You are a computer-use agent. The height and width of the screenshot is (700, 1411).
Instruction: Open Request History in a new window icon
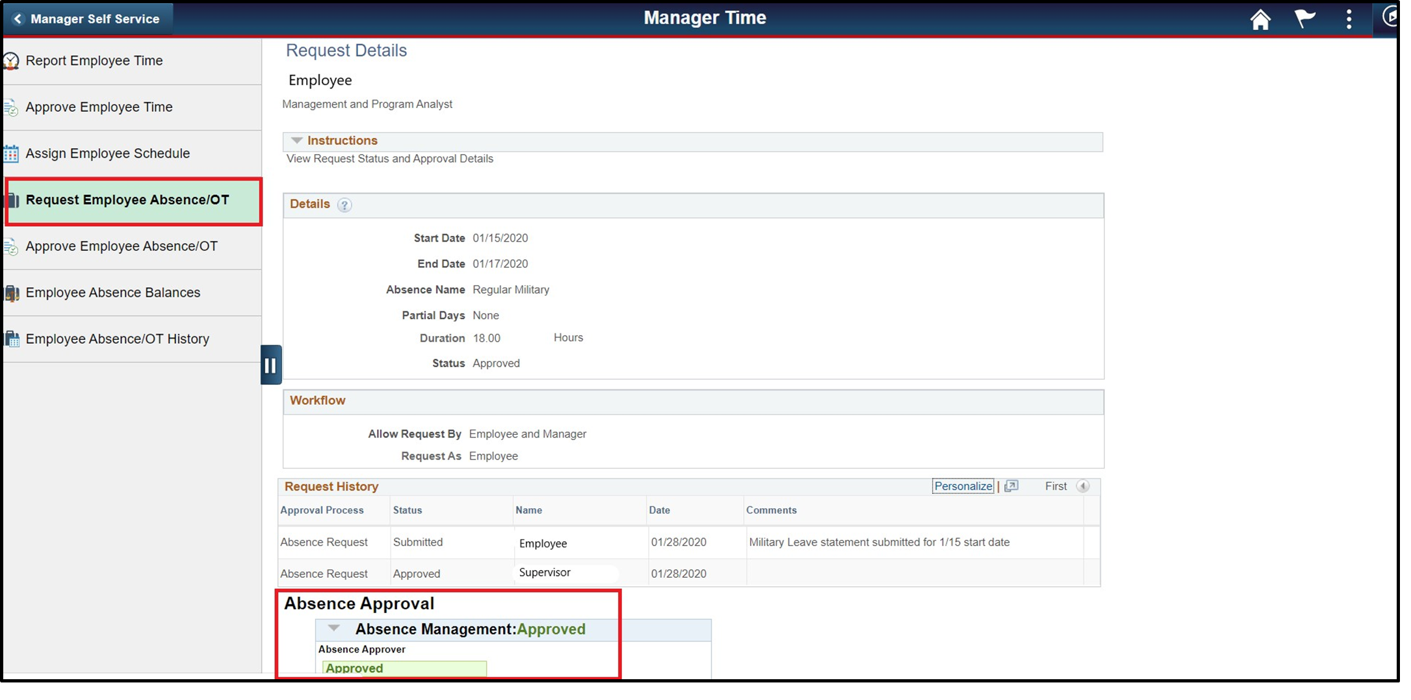click(1011, 486)
